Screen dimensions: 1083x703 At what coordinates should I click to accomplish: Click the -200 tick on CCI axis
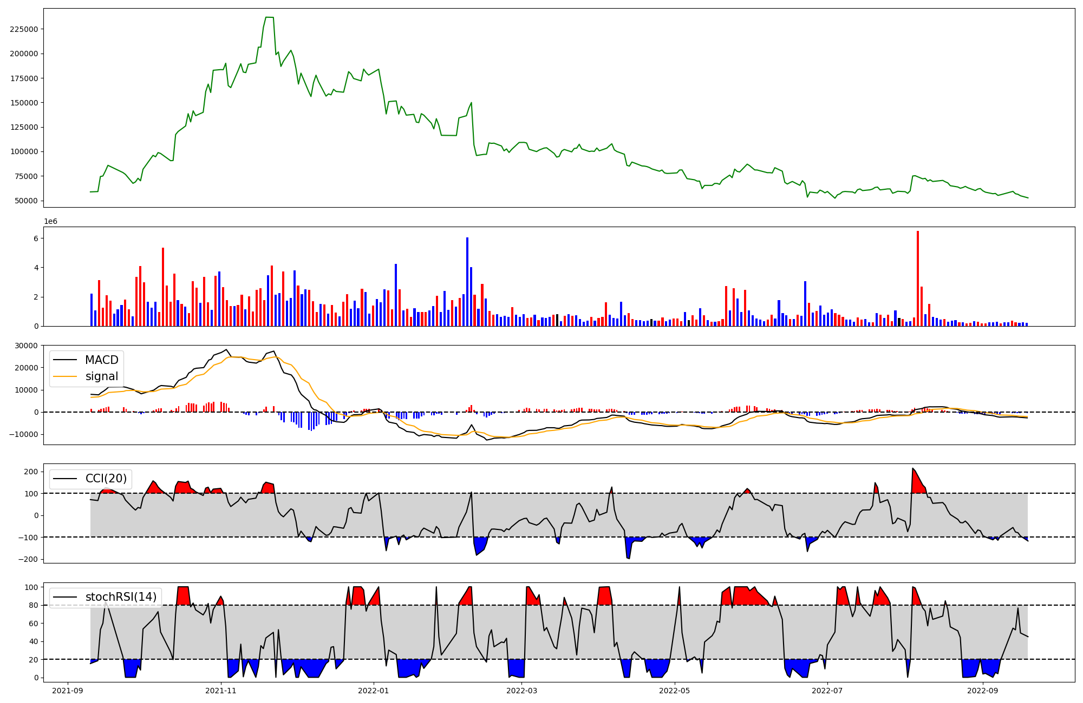[x=28, y=559]
